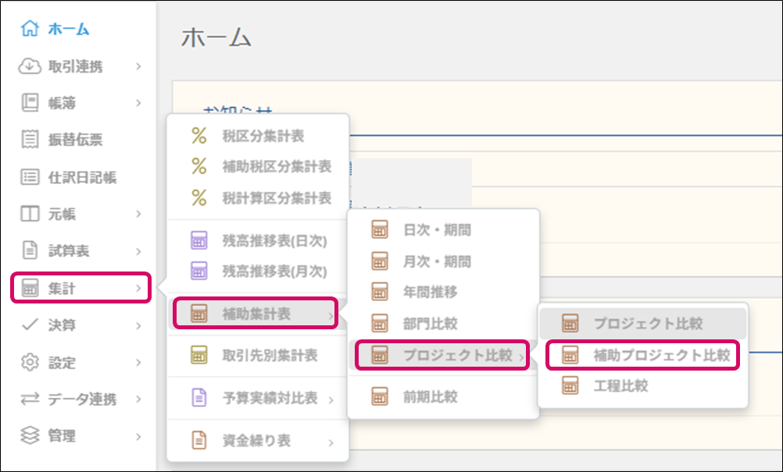Click the receipt icon for 振替伝票
The width and height of the screenshot is (783, 472).
pos(30,140)
